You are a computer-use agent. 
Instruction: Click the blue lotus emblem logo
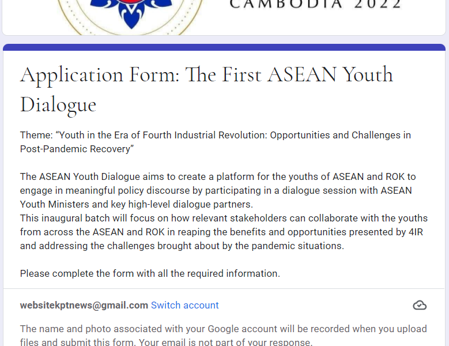point(131,13)
